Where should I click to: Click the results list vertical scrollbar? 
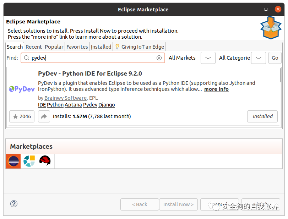coord(280,75)
